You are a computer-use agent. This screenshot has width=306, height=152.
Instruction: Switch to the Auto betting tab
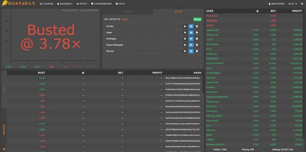tap(178, 12)
